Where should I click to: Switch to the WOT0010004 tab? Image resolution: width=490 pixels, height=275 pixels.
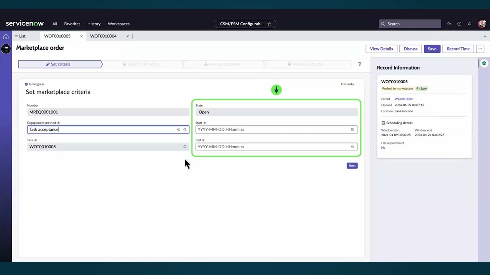(103, 36)
